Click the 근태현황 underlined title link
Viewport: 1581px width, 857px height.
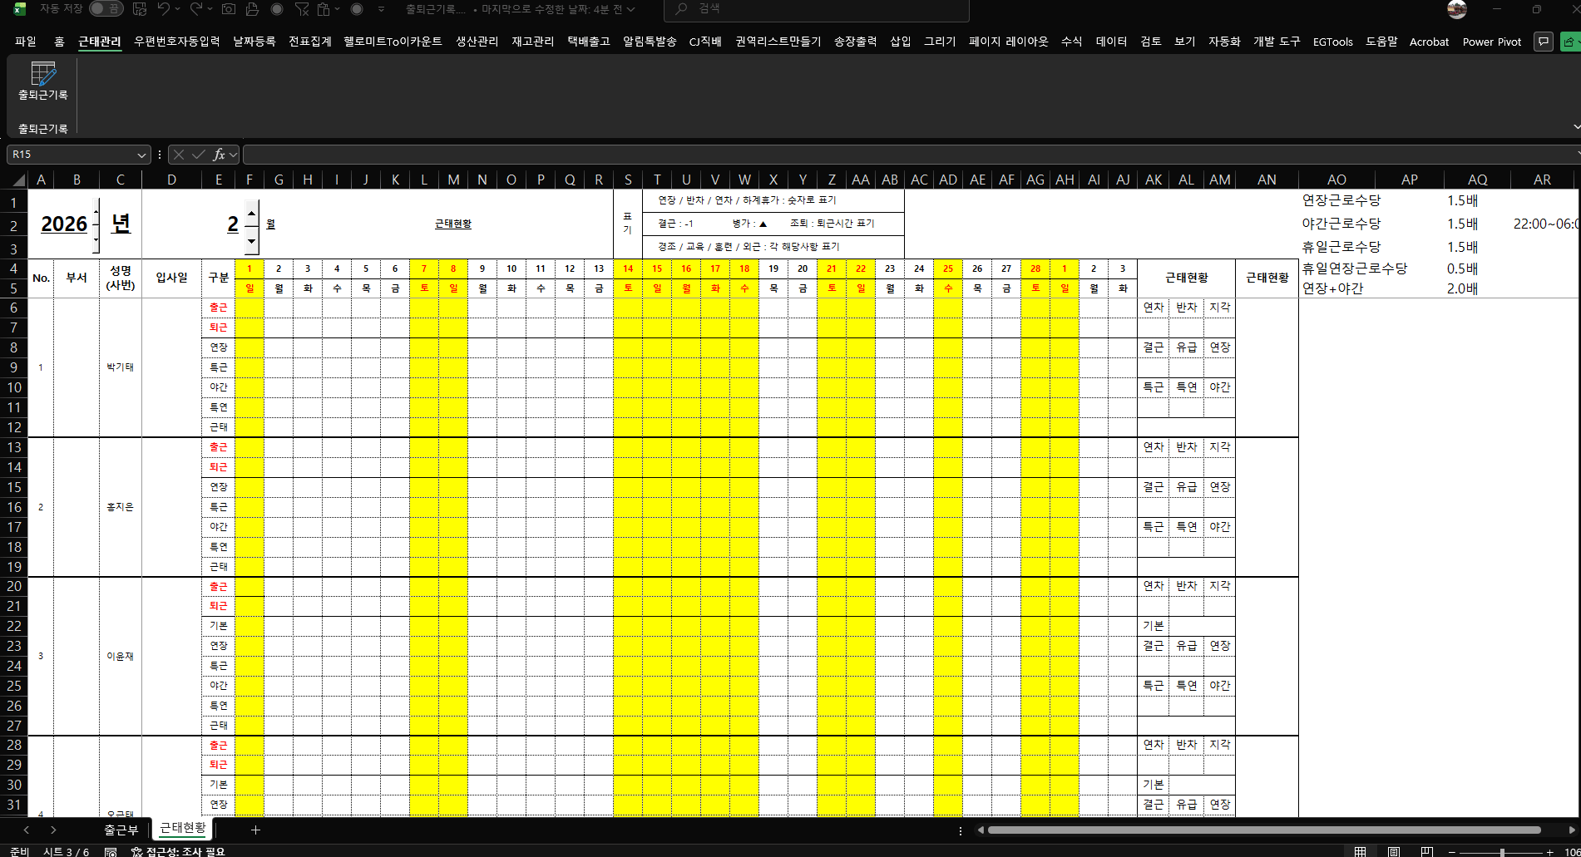pos(452,224)
